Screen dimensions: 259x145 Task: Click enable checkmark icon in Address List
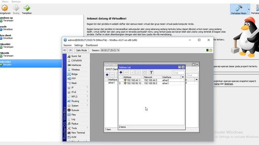point(132,72)
